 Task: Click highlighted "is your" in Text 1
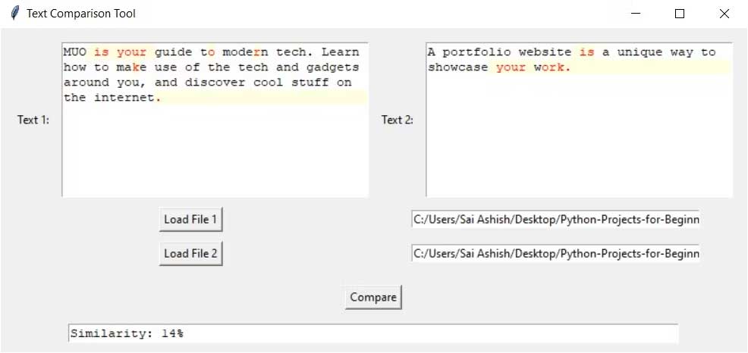(120, 52)
